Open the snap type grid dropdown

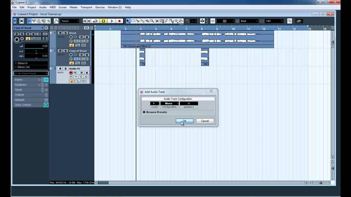(x=226, y=21)
